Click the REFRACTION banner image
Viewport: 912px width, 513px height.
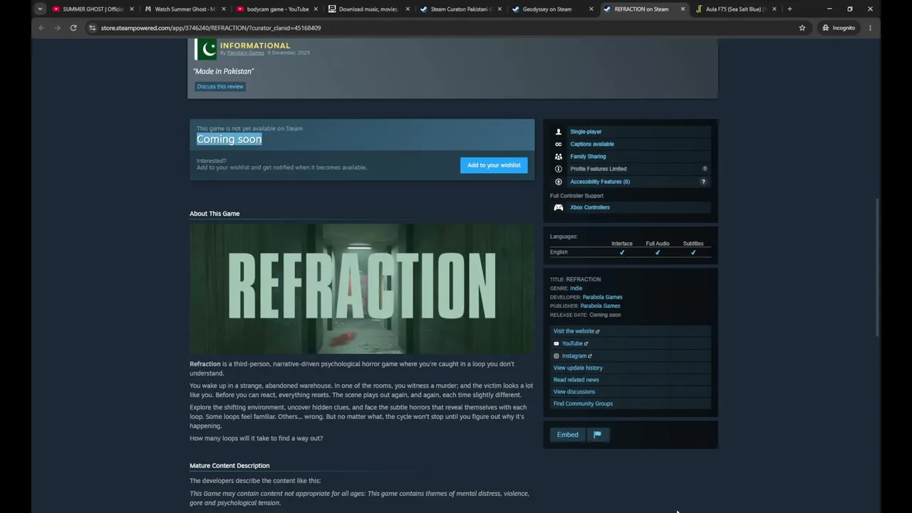click(362, 289)
